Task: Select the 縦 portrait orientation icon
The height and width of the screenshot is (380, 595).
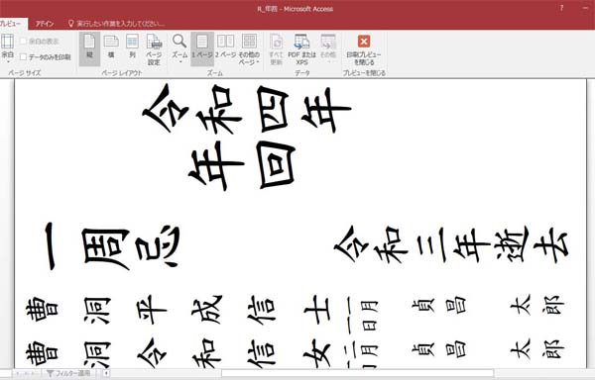Action: (89, 48)
